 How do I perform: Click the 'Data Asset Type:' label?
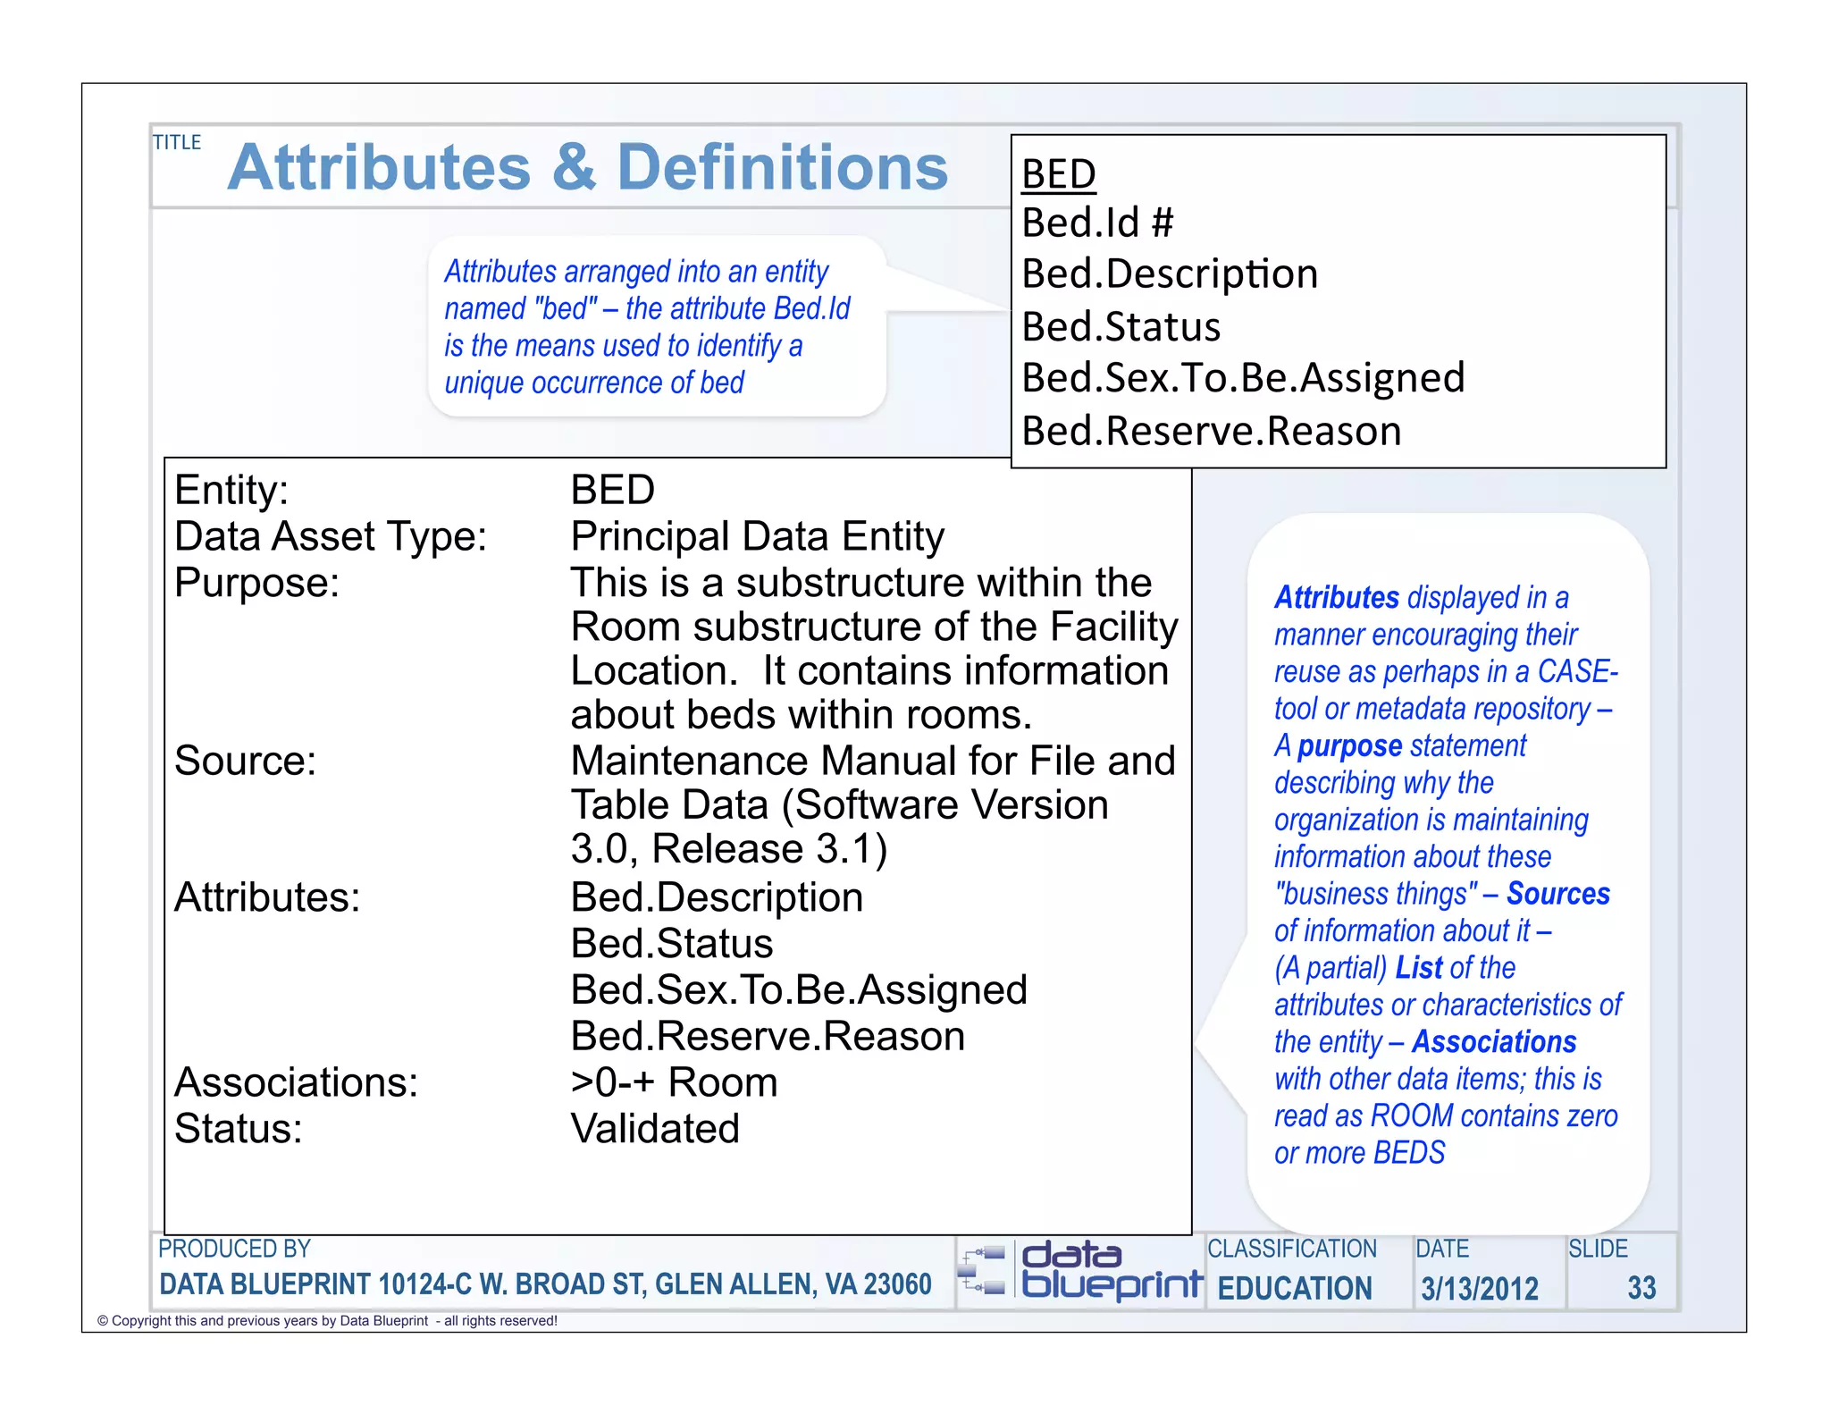[331, 536]
